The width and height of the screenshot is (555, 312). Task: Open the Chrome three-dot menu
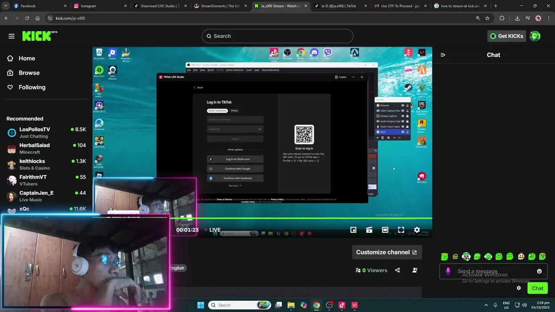pyautogui.click(x=548, y=18)
